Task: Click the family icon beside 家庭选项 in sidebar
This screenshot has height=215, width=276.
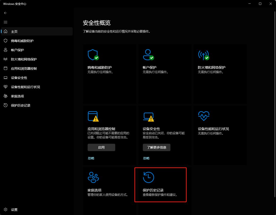Action: tap(6, 96)
